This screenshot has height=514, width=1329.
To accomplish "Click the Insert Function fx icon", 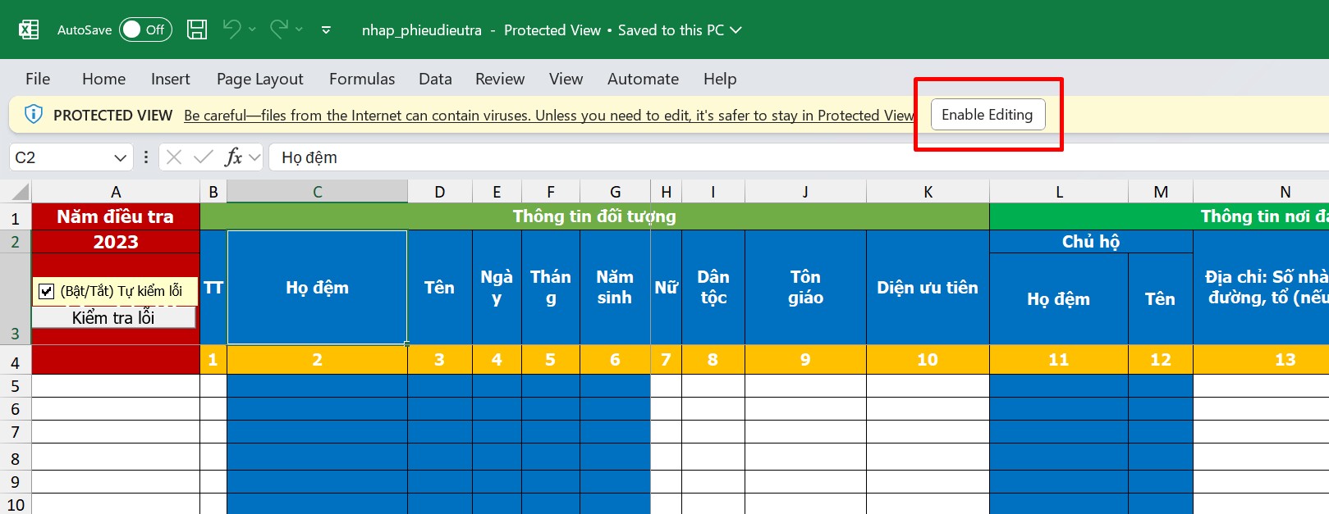I will click(234, 157).
